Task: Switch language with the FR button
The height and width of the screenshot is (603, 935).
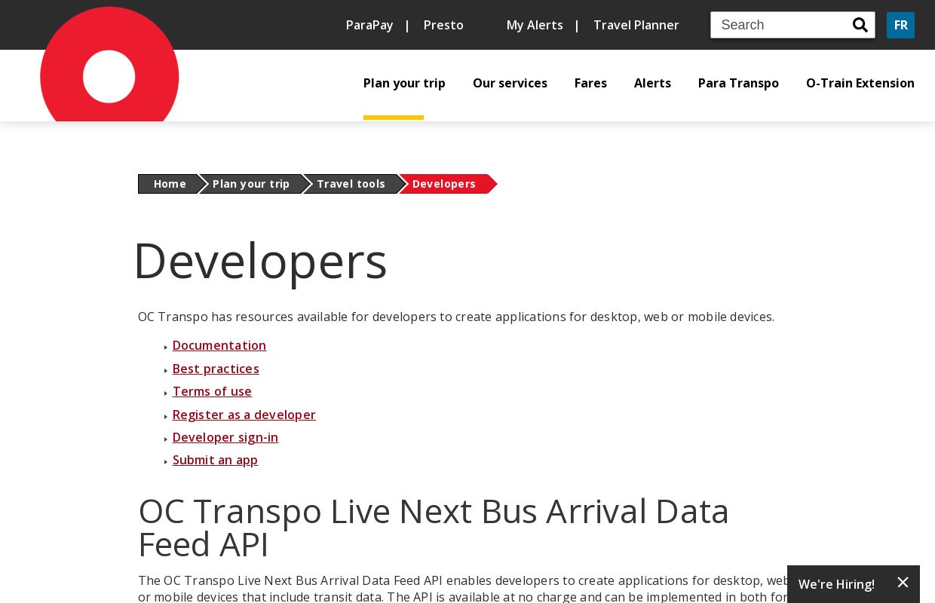Action: [900, 25]
